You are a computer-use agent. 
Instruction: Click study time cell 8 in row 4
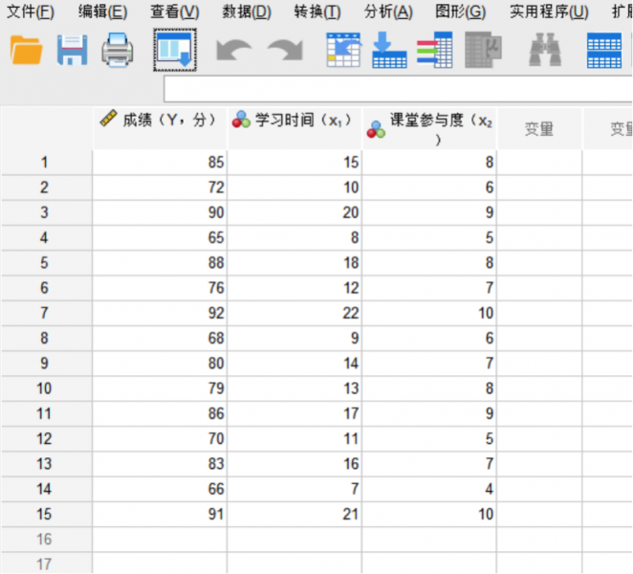point(295,237)
